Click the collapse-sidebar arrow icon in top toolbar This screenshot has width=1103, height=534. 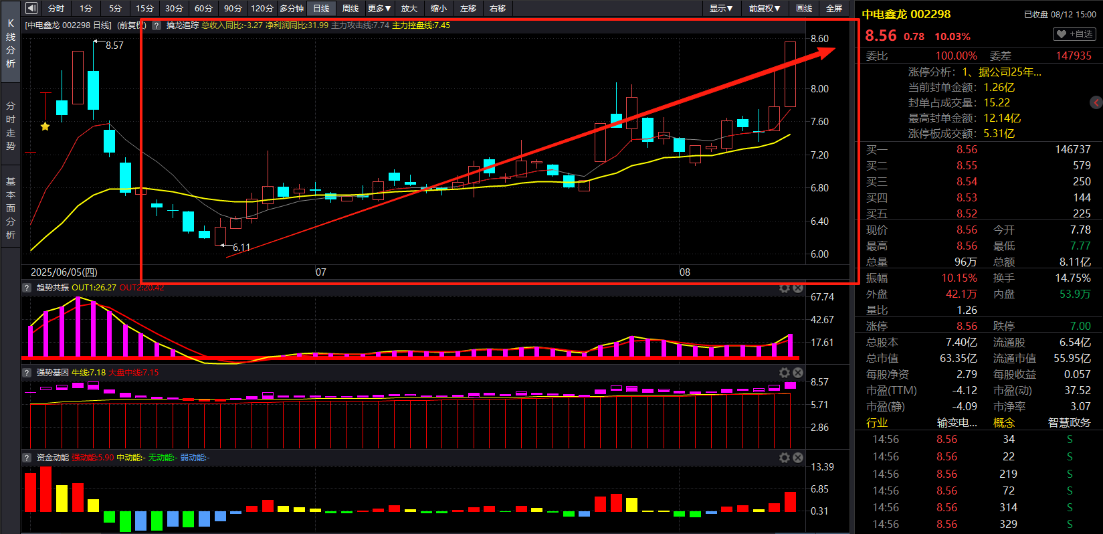tap(31, 8)
